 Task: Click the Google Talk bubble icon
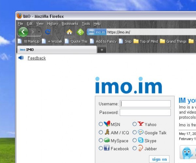(x=140, y=132)
